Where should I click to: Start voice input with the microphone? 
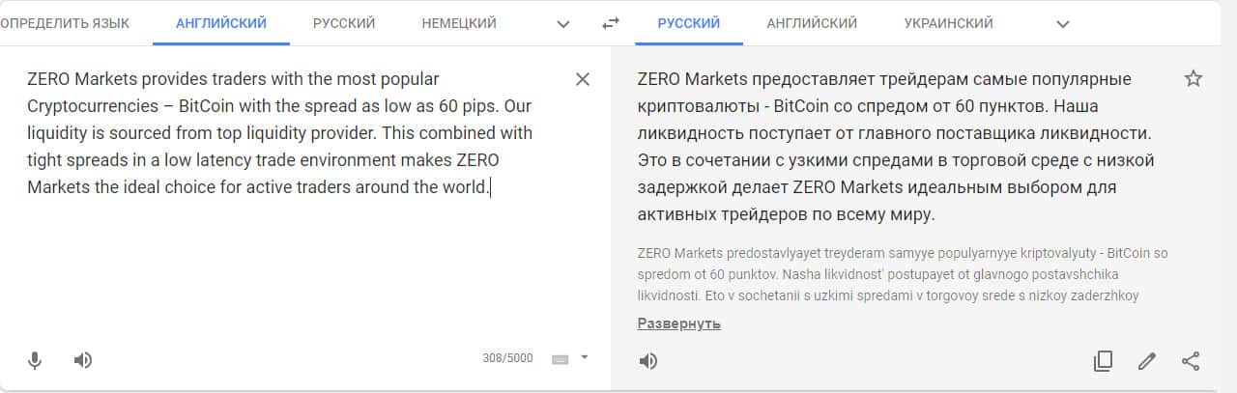point(35,360)
